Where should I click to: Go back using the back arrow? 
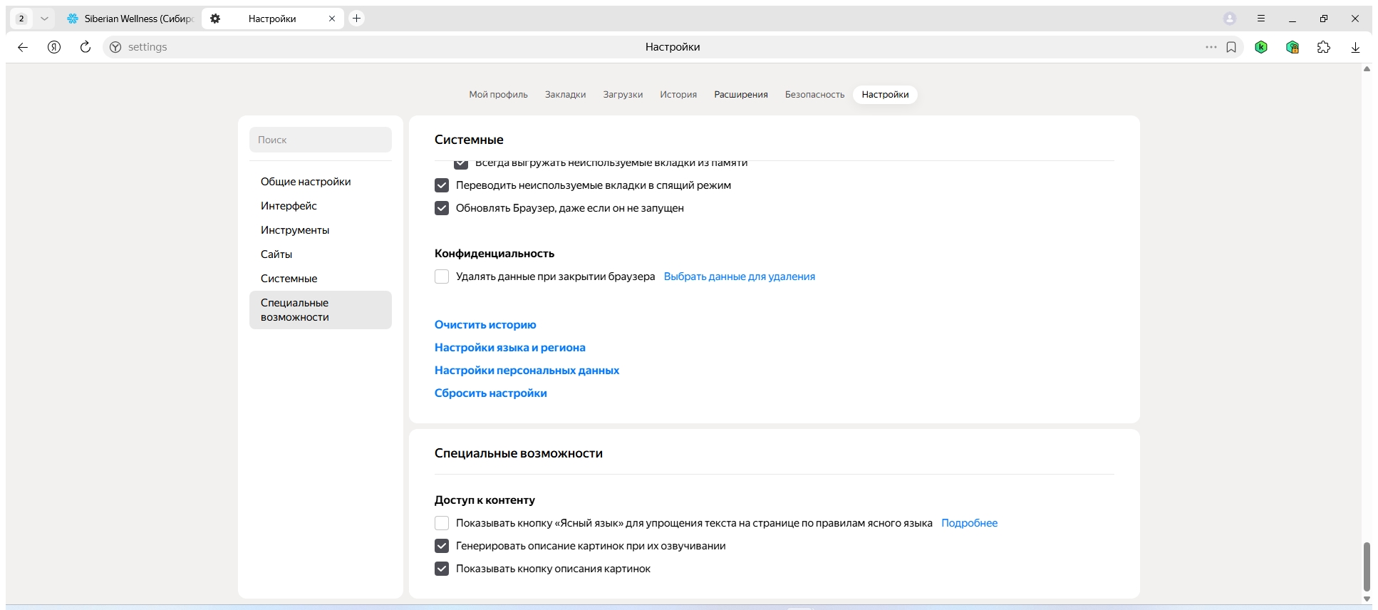(x=23, y=47)
